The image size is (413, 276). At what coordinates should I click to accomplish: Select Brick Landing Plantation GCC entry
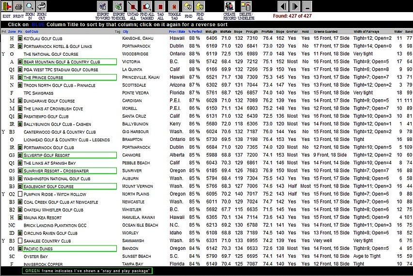click(x=55, y=226)
